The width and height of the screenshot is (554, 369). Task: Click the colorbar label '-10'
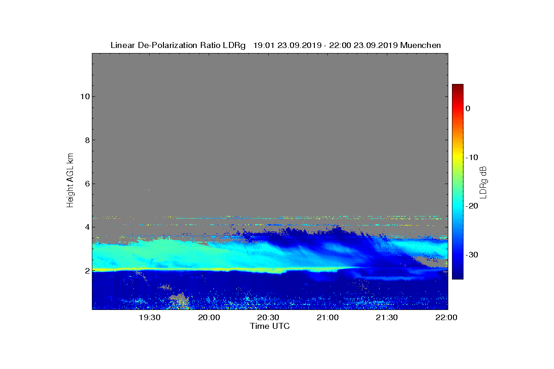472,157
